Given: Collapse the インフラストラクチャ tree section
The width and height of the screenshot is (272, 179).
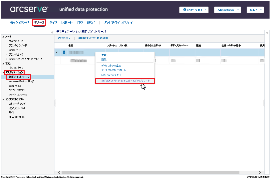Looking at the screenshot, I should [3, 99].
